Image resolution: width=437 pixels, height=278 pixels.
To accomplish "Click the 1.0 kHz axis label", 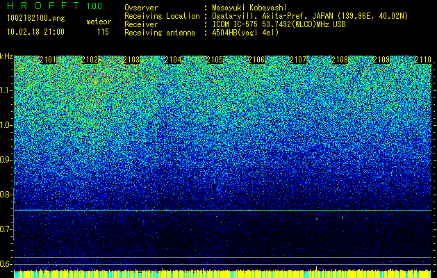I will tap(6, 125).
